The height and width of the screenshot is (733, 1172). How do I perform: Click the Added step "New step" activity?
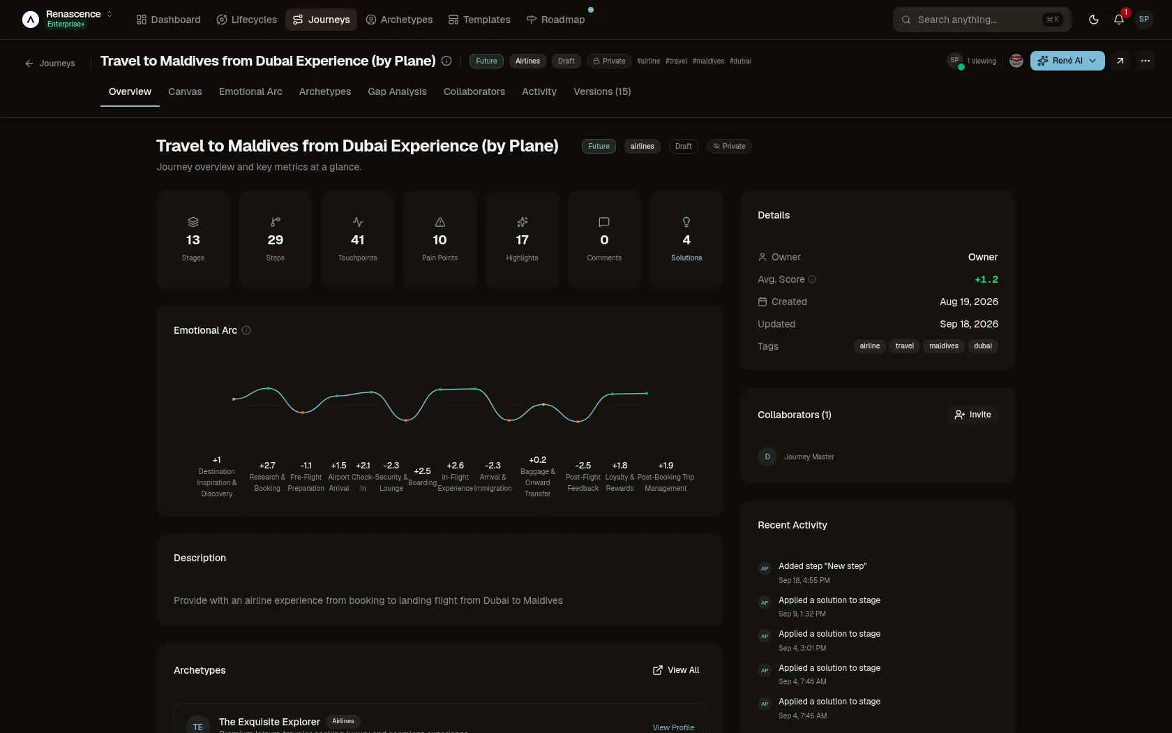(x=822, y=566)
